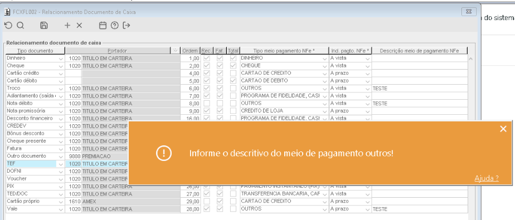Toggle Fat. checkbox for Cheque row
The image size is (515, 220).
(220, 66)
